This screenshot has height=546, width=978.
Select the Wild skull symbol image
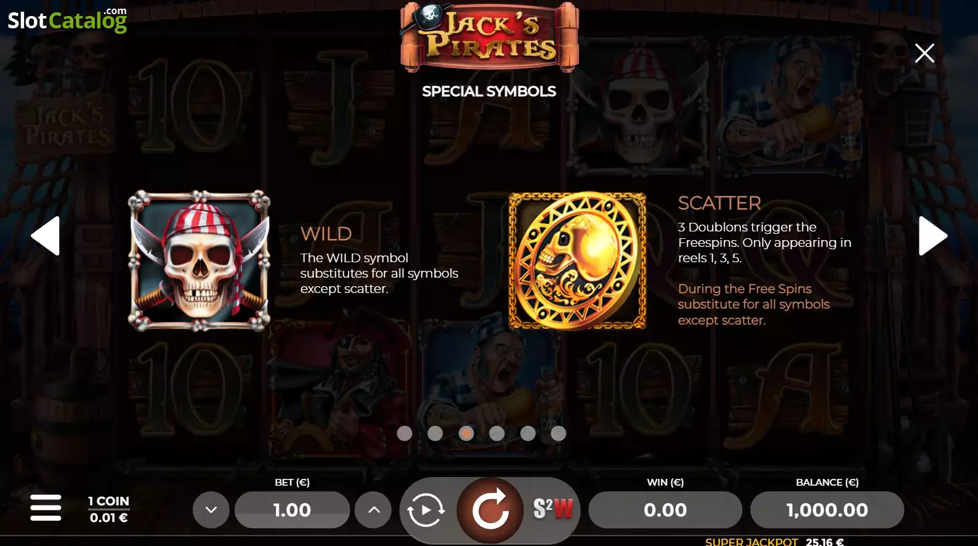199,261
